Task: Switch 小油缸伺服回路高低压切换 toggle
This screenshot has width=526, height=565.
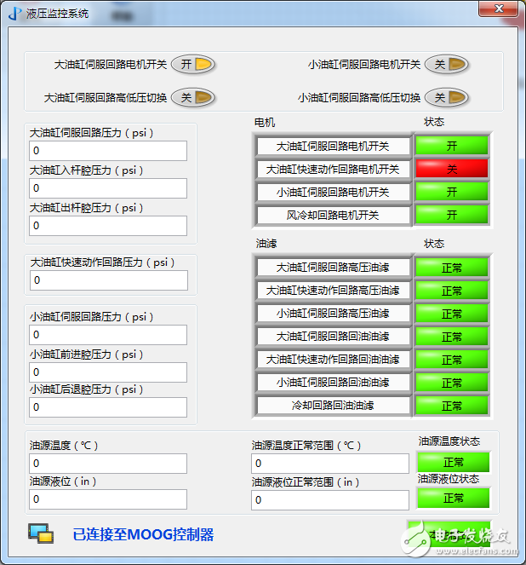Action: pyautogui.click(x=446, y=98)
